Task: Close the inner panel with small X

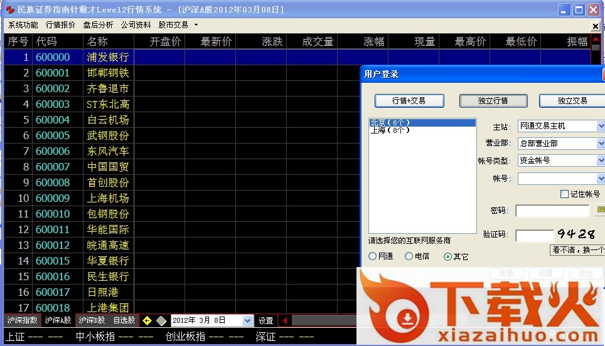Action: 595,26
